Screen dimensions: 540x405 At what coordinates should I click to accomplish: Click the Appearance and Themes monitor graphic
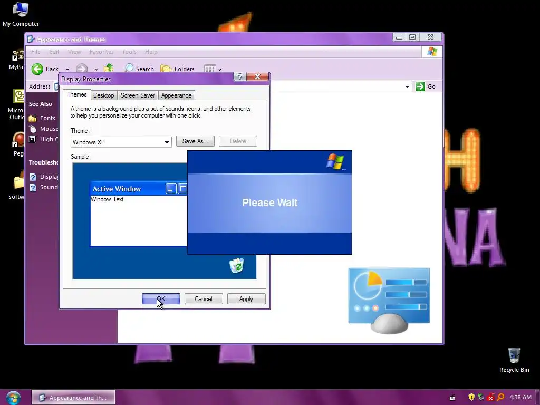point(389,301)
